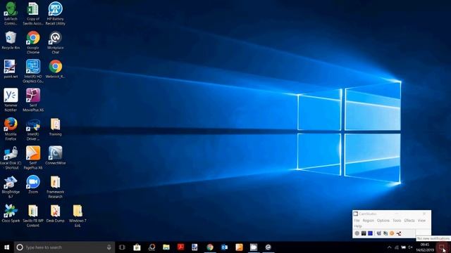The width and height of the screenshot is (451, 253).
Task: Open Adobe Acrobat from the taskbar
Action: click(180, 247)
